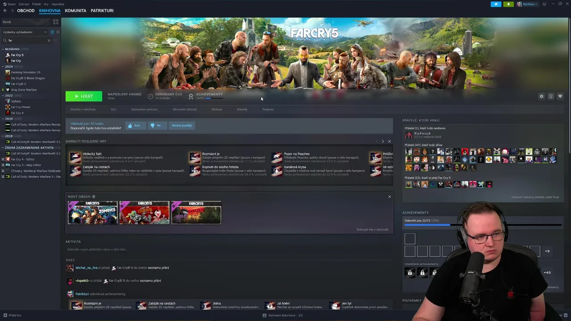Click Vědecký fakt achievement icon
Viewport: 571px width, 321px height.
[75, 157]
